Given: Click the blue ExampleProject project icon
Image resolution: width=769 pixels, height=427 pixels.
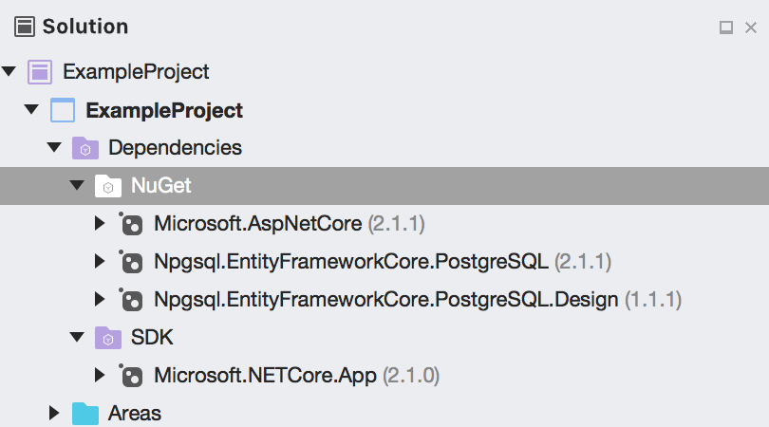Looking at the screenshot, I should [x=63, y=110].
